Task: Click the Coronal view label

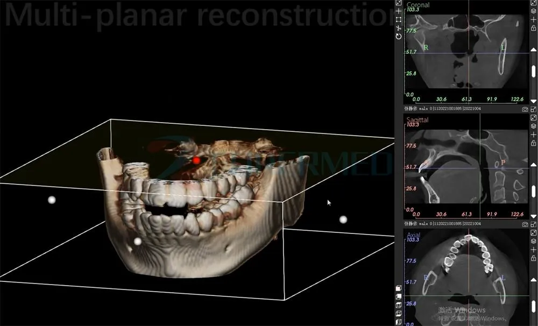Action: 418,5
